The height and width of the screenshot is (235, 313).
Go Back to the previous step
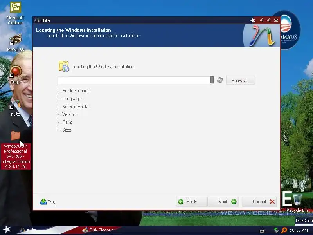click(192, 202)
